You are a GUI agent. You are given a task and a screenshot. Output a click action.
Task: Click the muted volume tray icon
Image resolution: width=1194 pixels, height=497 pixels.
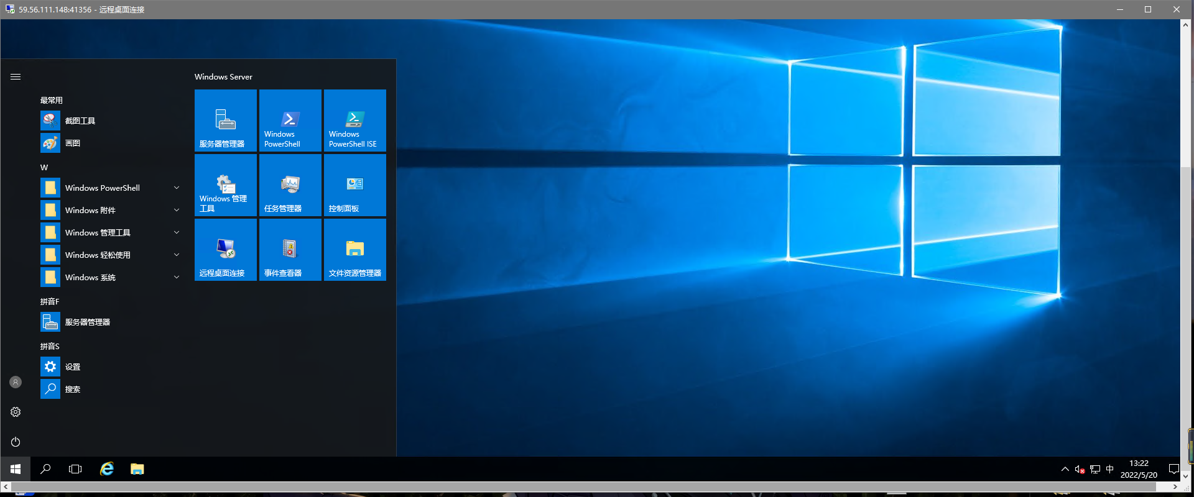pyautogui.click(x=1080, y=470)
